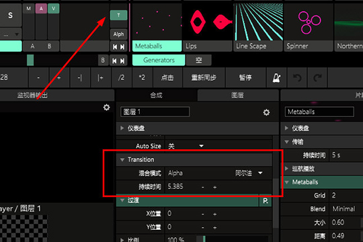Click the redo arrow icon
363x242 pixels.
pos(317,78)
